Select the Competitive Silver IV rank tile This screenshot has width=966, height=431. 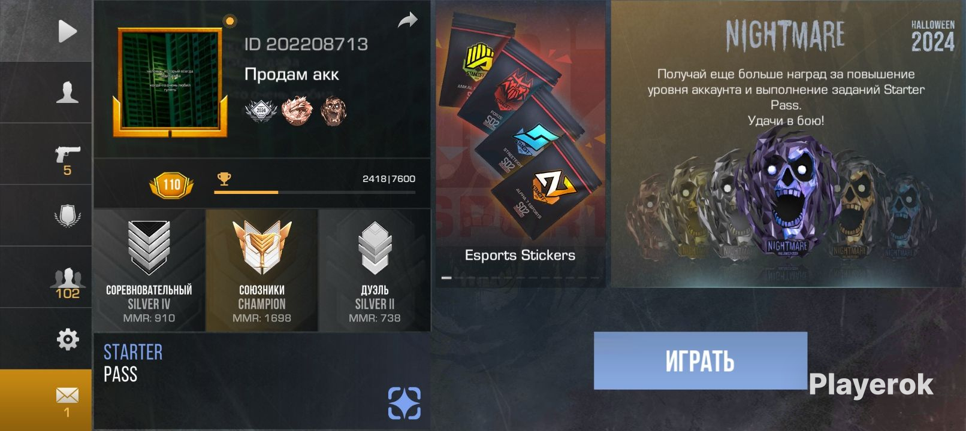[x=149, y=271]
